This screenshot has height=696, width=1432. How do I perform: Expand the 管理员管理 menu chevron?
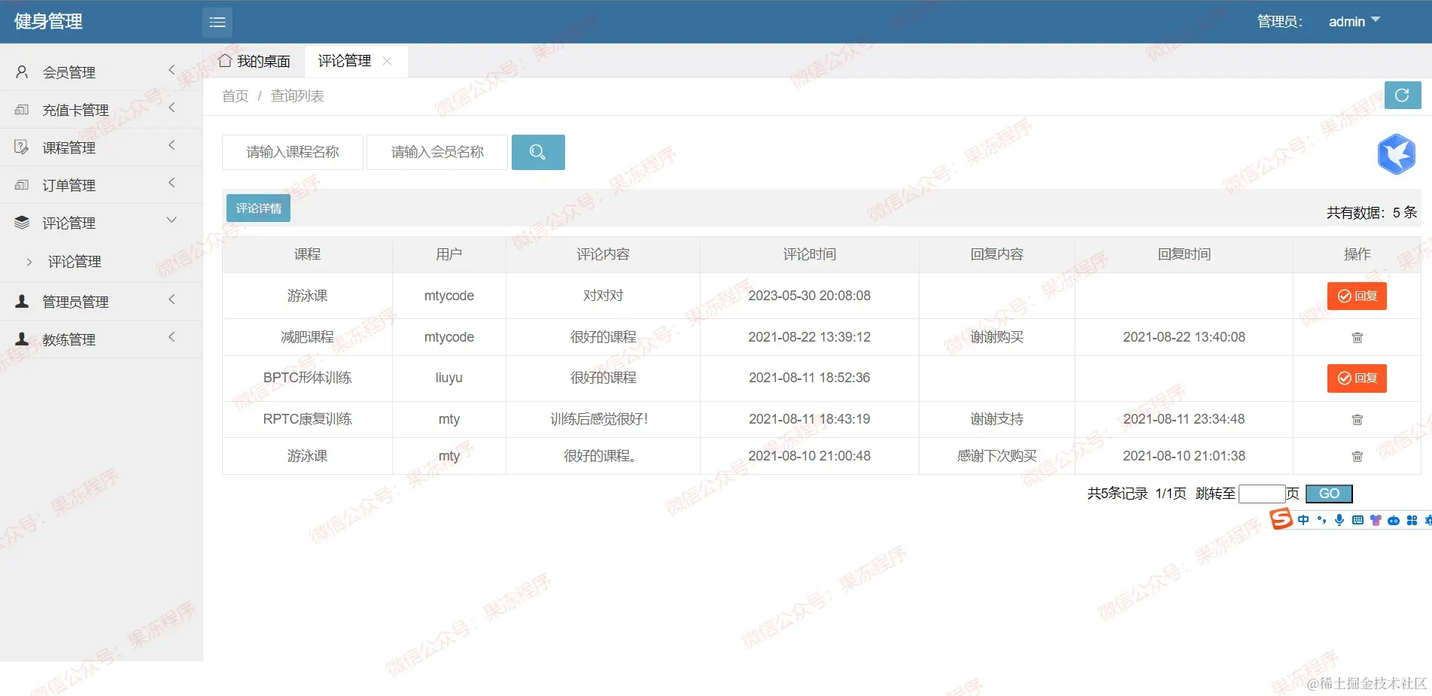(x=172, y=299)
